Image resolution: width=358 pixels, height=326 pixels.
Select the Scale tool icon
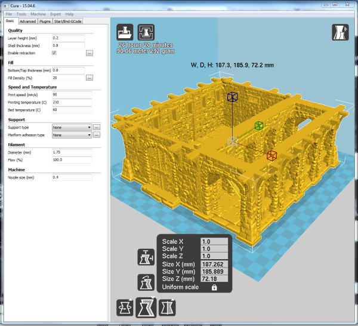[146, 307]
